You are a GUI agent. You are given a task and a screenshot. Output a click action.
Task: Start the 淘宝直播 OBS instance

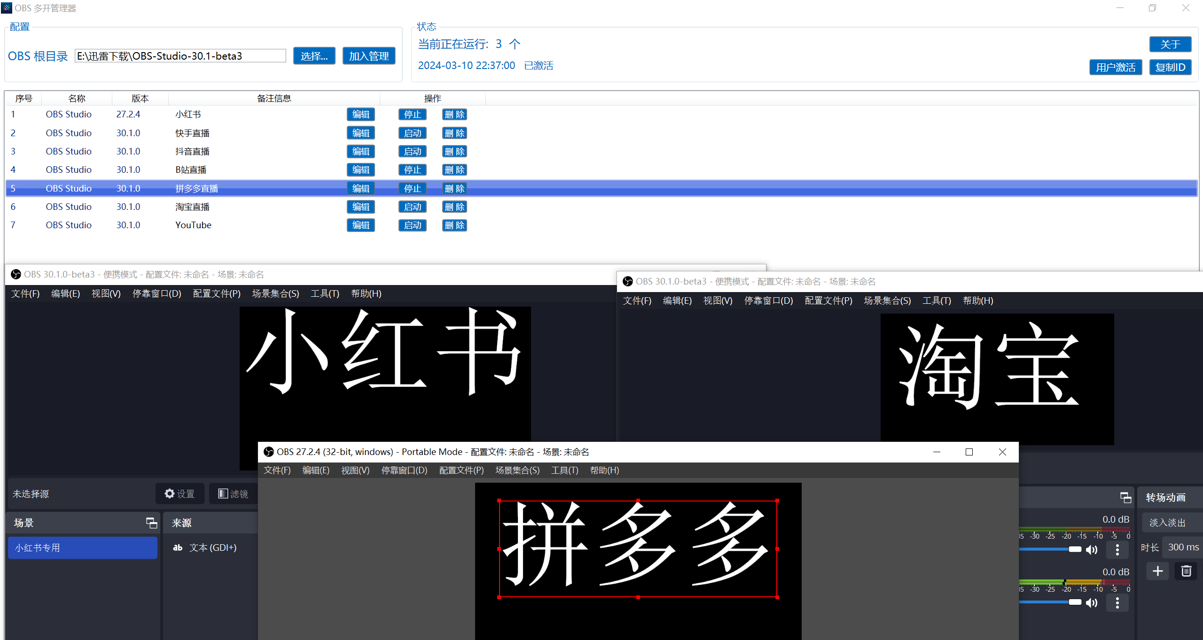(x=413, y=207)
